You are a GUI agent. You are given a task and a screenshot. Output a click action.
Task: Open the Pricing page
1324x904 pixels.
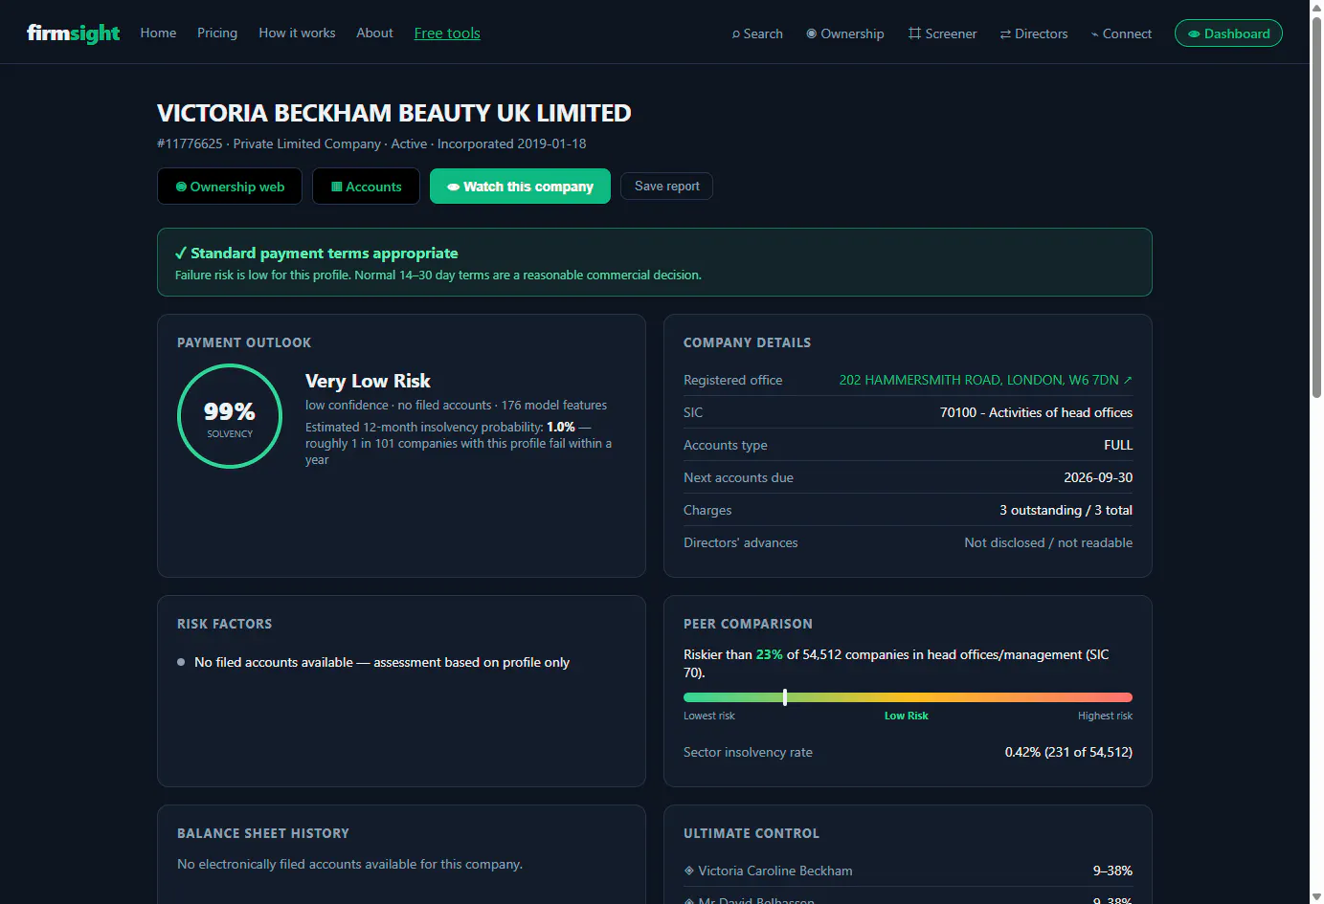pos(217,33)
